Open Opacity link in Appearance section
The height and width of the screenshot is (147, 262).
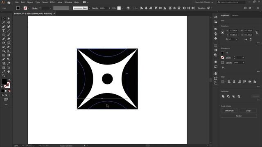[x=229, y=63]
